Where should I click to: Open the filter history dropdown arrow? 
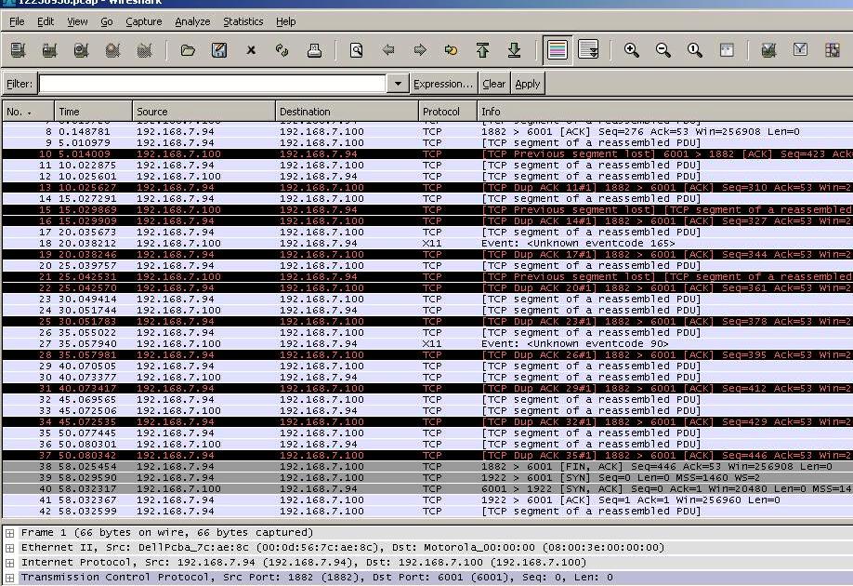click(x=398, y=84)
